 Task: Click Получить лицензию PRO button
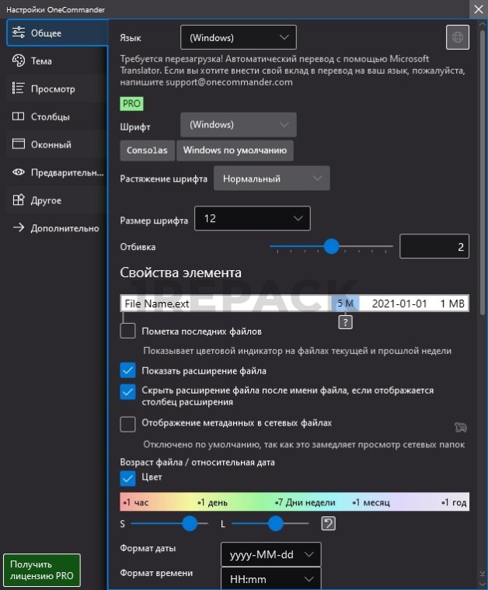tap(42, 571)
